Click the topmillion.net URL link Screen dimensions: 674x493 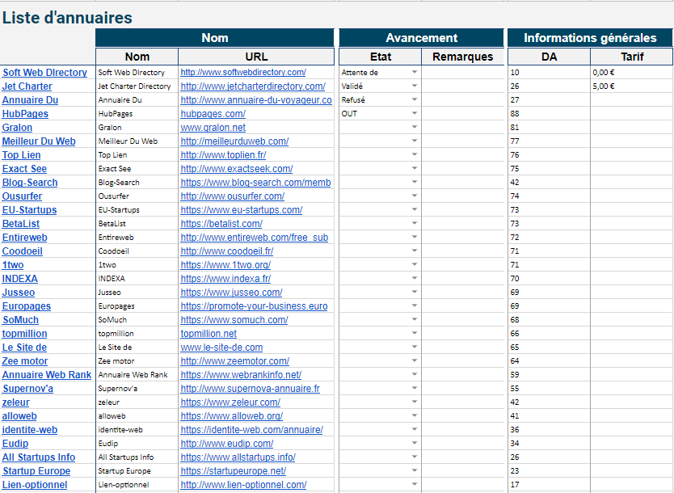tap(209, 334)
